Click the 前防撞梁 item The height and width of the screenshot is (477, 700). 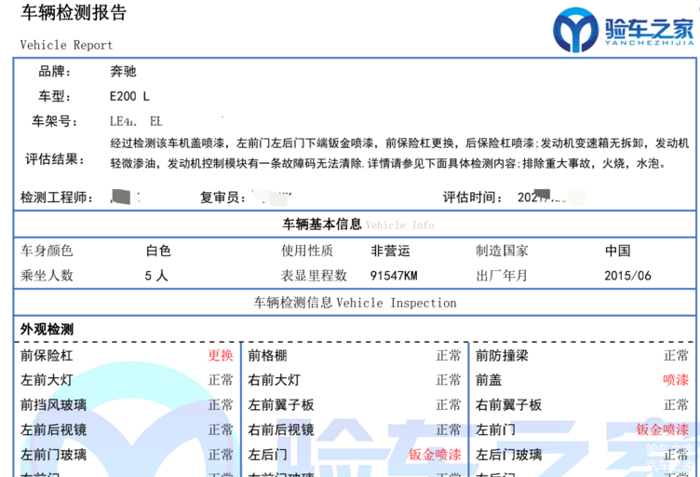[x=503, y=356]
